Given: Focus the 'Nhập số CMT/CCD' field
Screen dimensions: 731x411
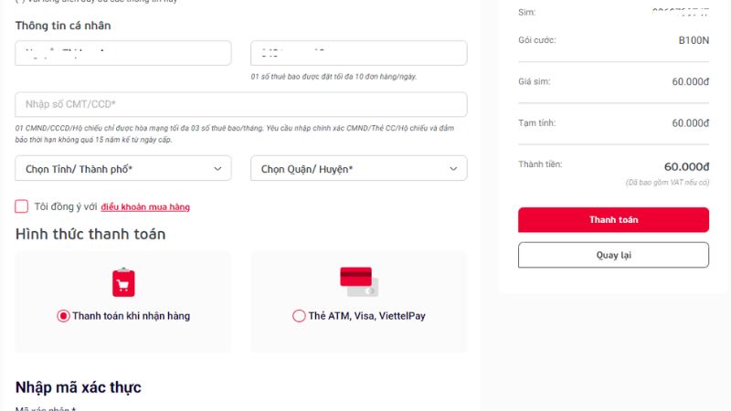Looking at the screenshot, I should pos(241,104).
